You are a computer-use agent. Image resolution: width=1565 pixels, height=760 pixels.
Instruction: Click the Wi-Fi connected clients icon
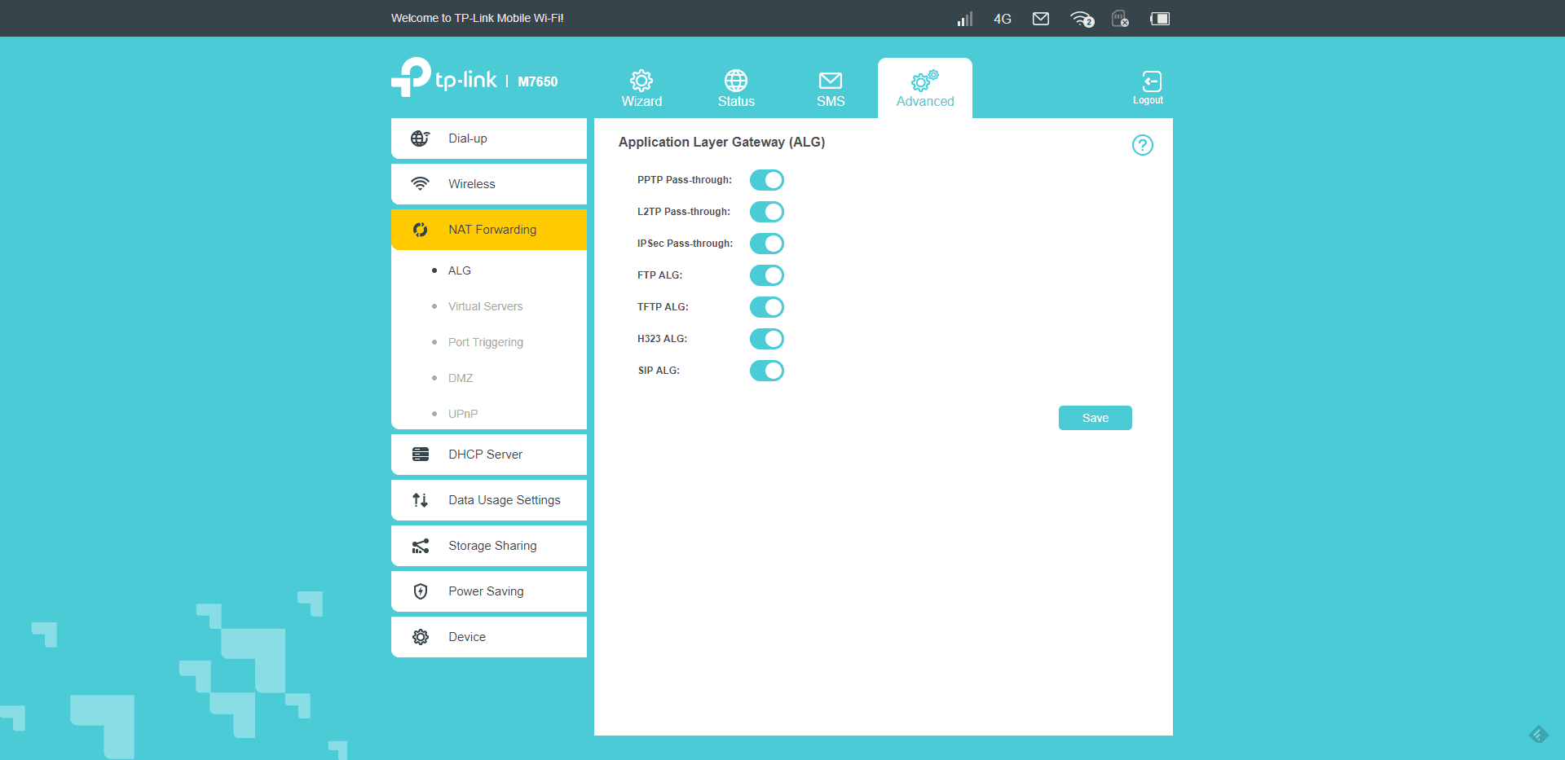pyautogui.click(x=1082, y=19)
